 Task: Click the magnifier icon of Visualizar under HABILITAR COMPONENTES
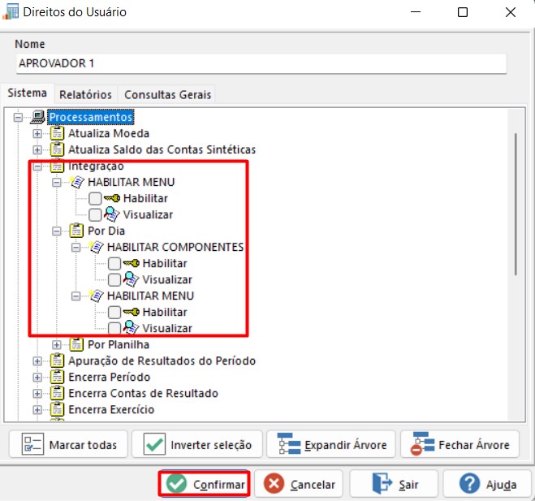131,279
